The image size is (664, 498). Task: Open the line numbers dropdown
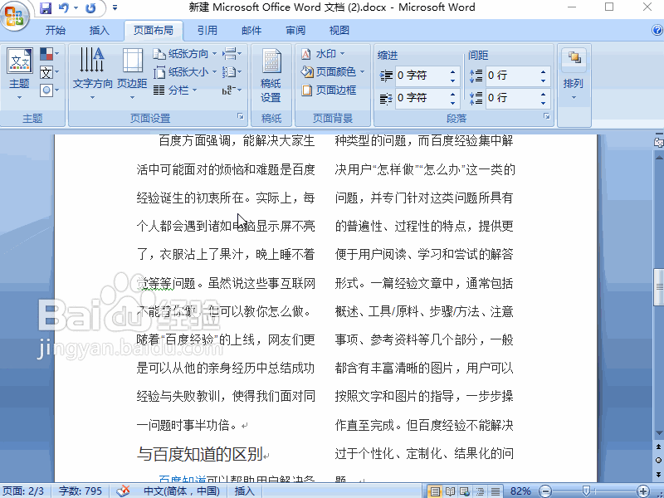[x=232, y=72]
